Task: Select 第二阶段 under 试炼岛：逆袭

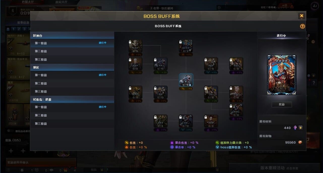Action: [72, 115]
